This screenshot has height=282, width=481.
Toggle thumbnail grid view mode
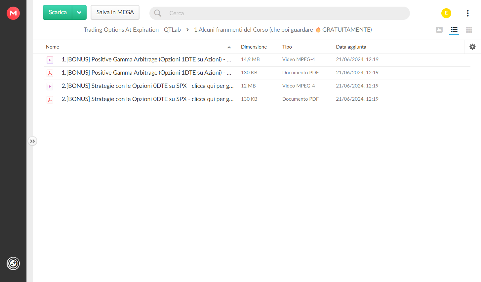tap(469, 30)
